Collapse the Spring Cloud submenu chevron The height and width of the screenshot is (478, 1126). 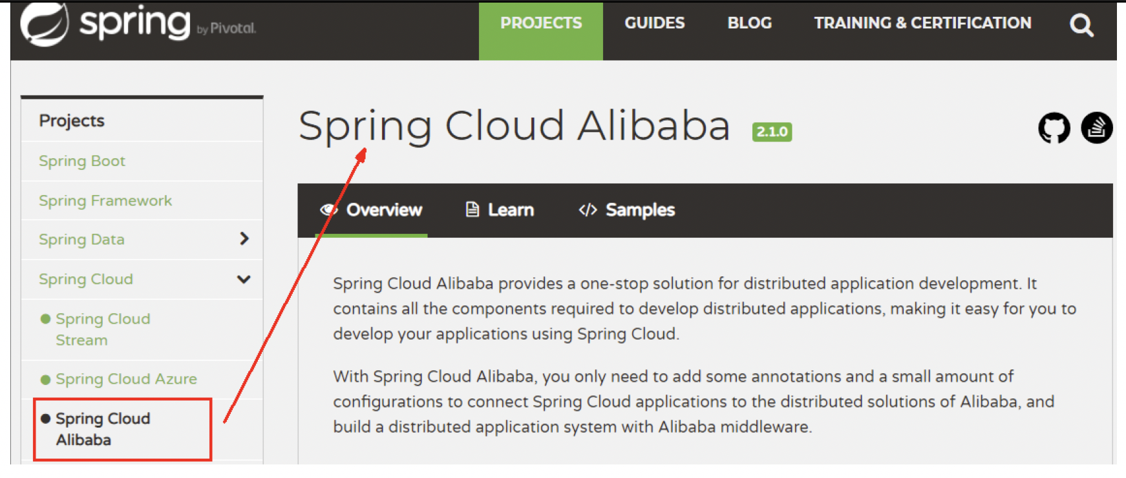244,279
